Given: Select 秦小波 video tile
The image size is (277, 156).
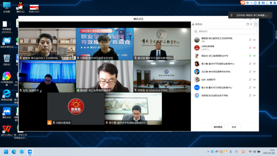Looking at the screenshot, I should (162, 44).
